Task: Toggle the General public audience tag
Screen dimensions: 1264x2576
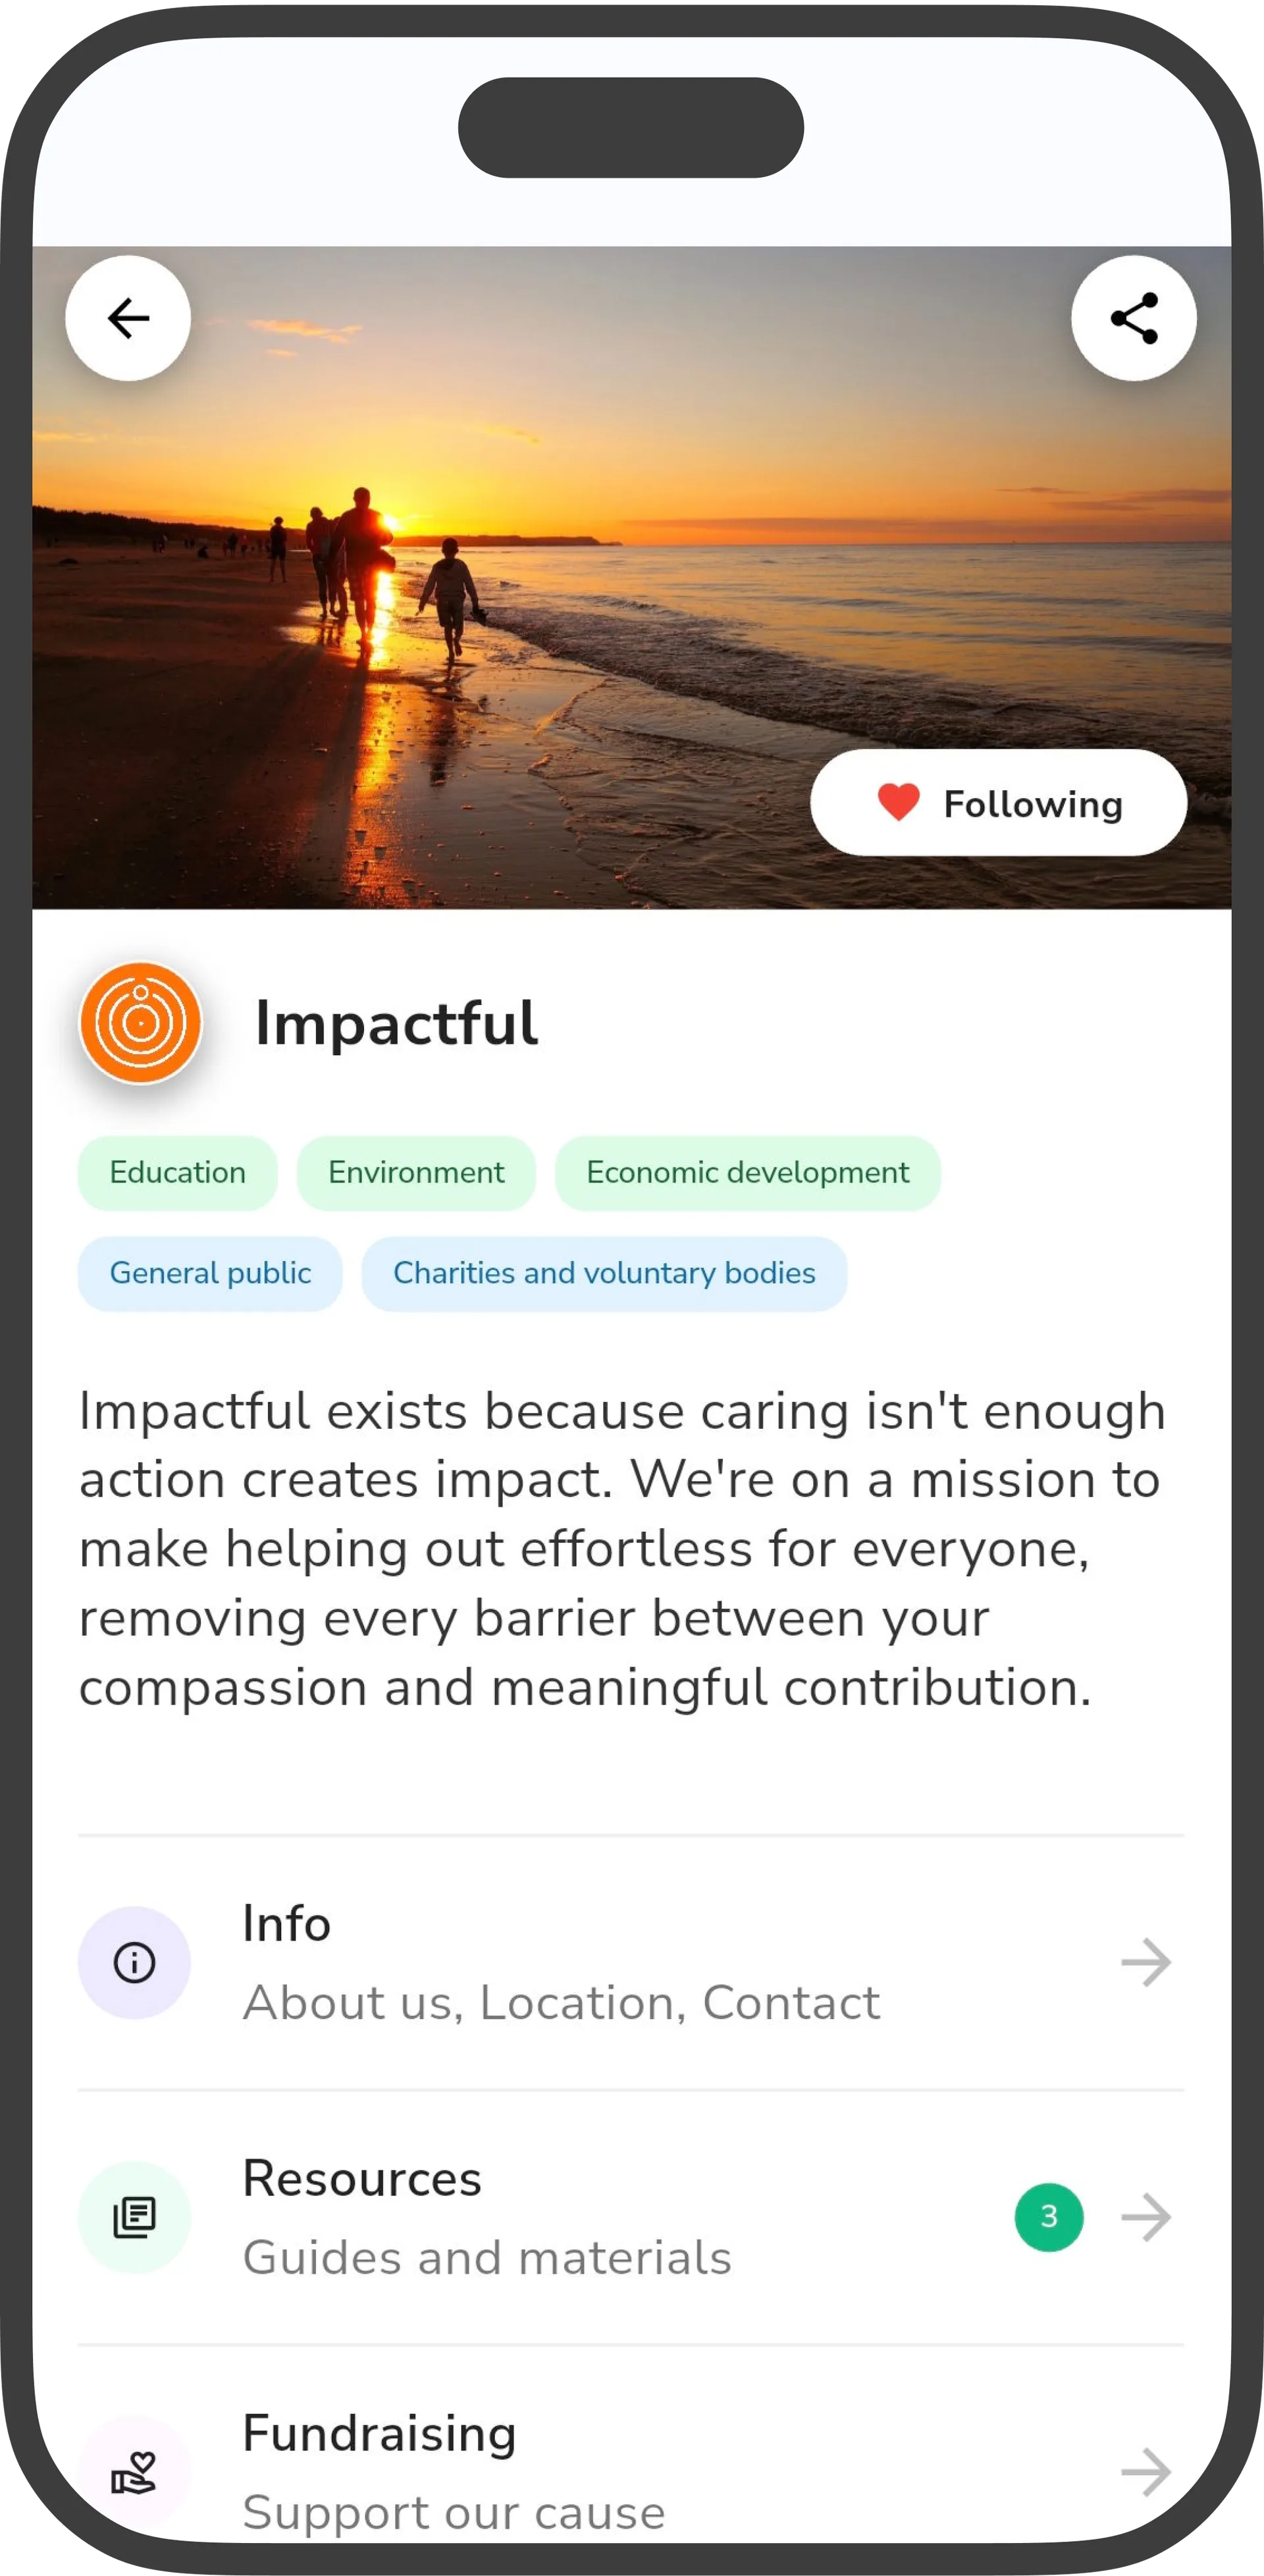Action: pyautogui.click(x=209, y=1272)
